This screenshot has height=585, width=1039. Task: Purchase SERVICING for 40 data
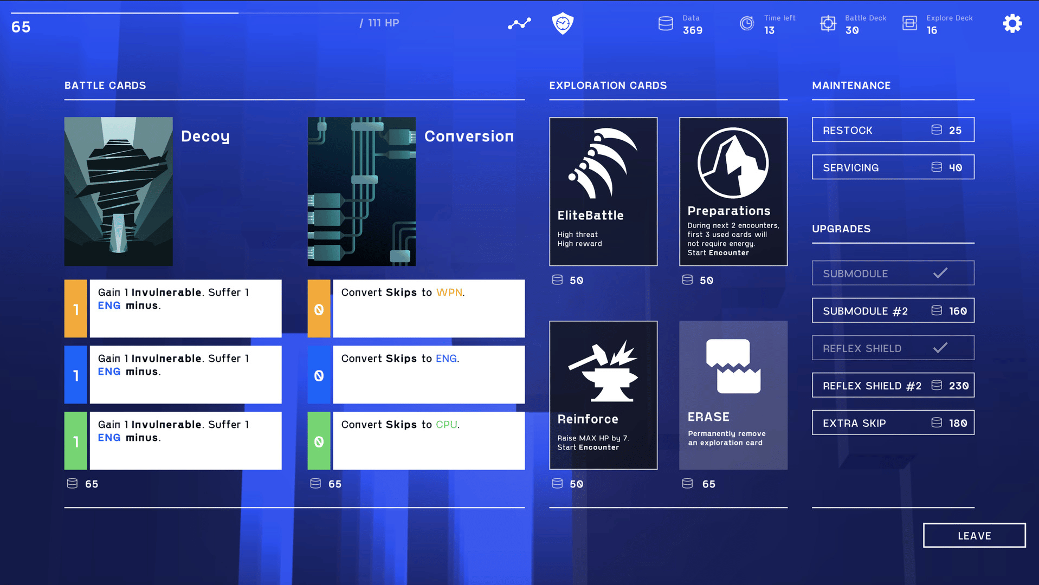893,167
